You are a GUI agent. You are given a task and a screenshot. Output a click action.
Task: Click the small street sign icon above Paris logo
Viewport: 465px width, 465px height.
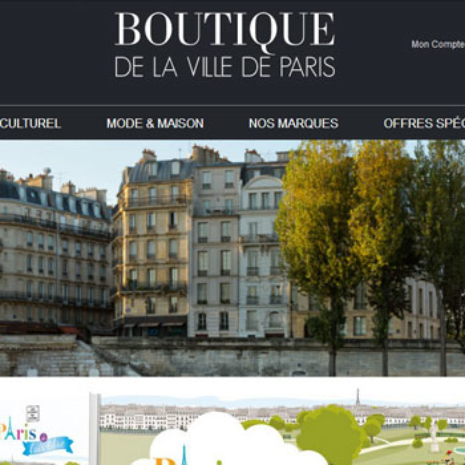click(x=33, y=413)
